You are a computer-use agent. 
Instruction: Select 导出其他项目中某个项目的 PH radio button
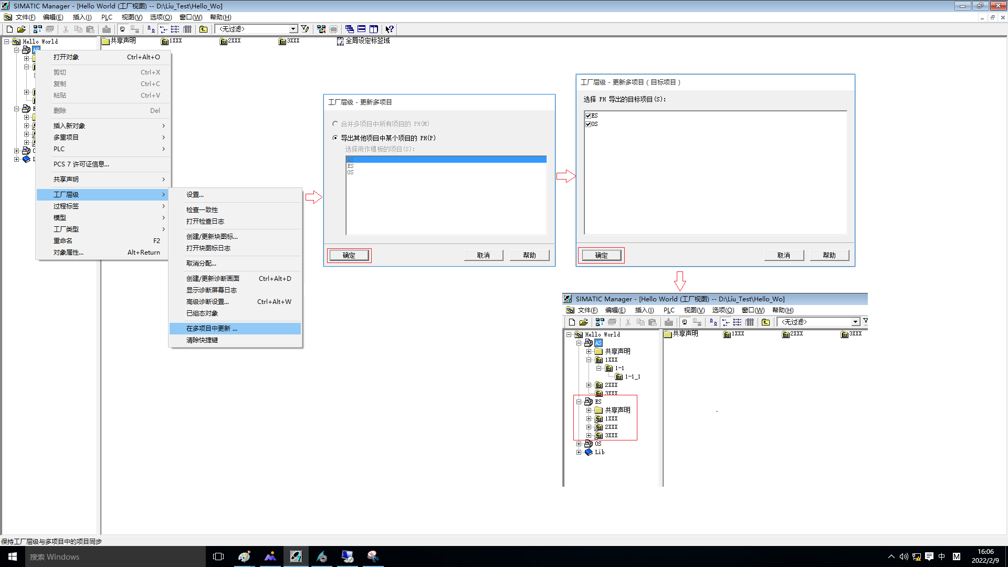pyautogui.click(x=335, y=138)
